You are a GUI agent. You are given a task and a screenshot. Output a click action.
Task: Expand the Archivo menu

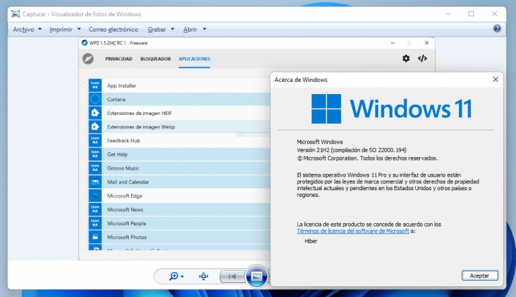(x=27, y=30)
